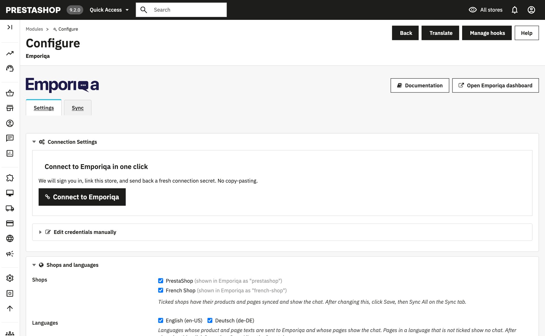Click the Back button

[x=405, y=33]
